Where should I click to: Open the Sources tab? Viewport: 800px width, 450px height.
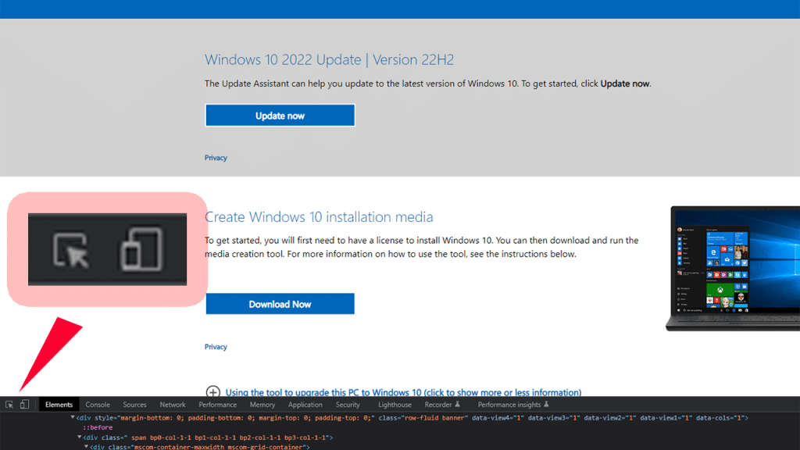[x=134, y=405]
